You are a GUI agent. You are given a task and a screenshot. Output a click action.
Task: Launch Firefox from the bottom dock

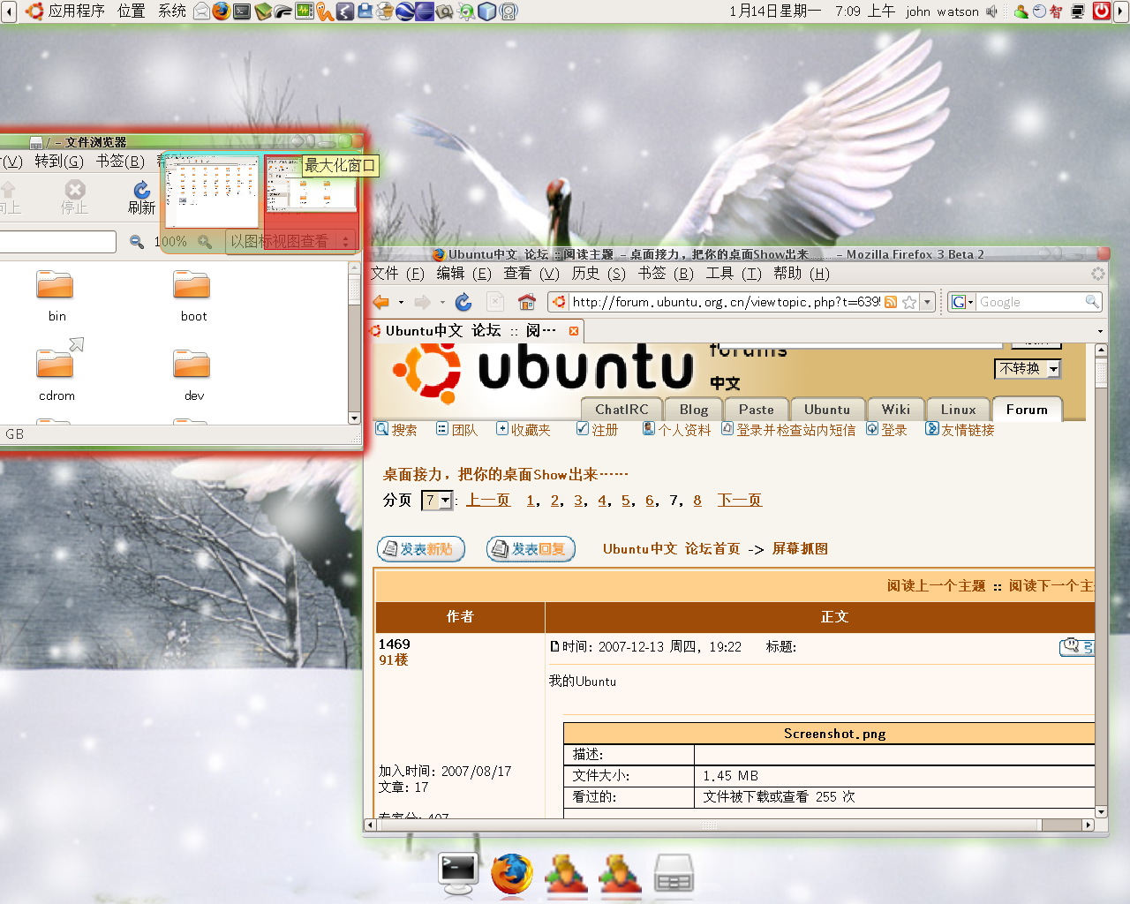(x=512, y=874)
